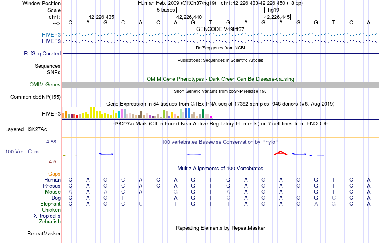Click the RepeatMasker track label
This screenshot has width=379, height=243.
click(44, 233)
